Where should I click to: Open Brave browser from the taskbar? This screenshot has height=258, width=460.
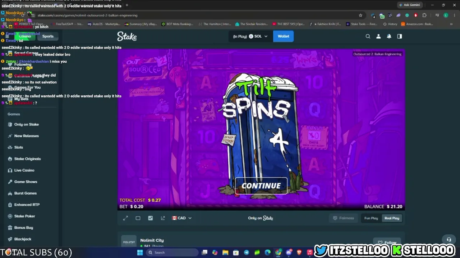click(299, 252)
